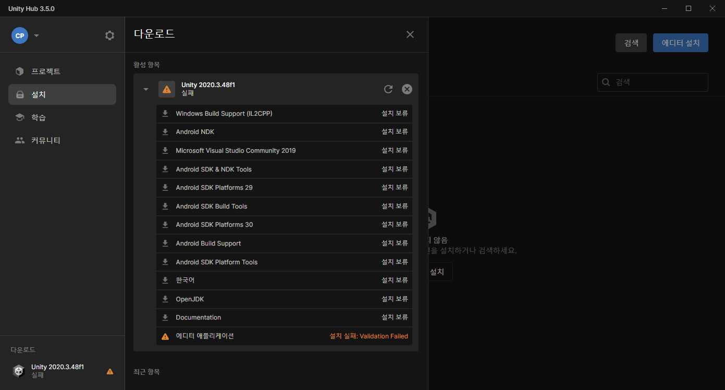Select the Android SDK Build Tools label
This screenshot has height=390, width=725.
(x=212, y=206)
